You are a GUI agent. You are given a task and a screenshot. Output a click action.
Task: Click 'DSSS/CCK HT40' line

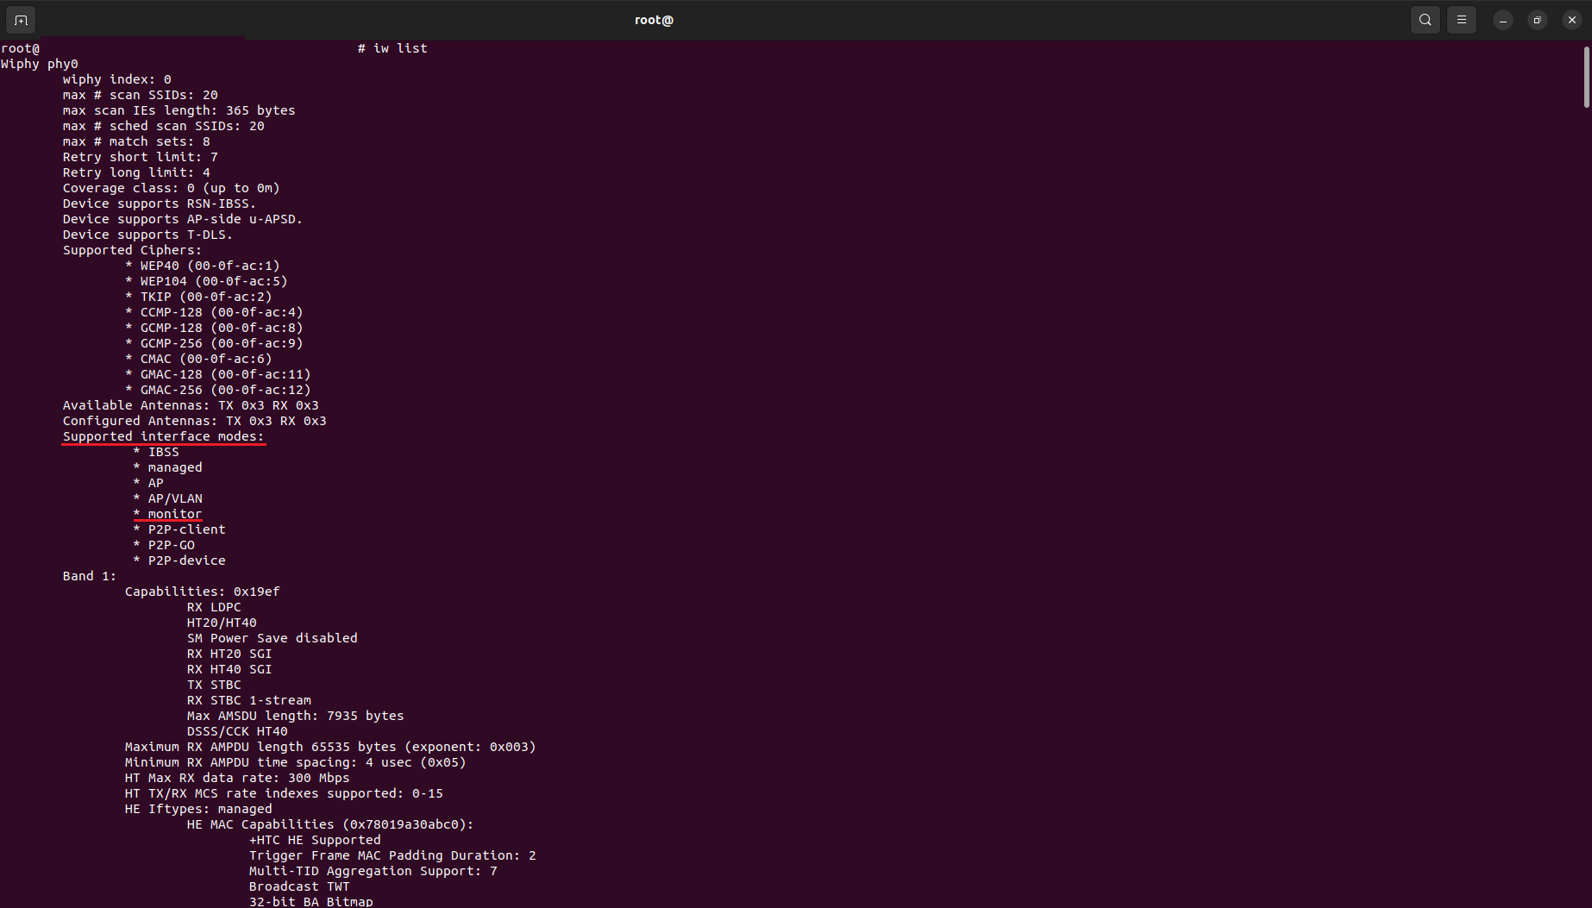tap(237, 731)
